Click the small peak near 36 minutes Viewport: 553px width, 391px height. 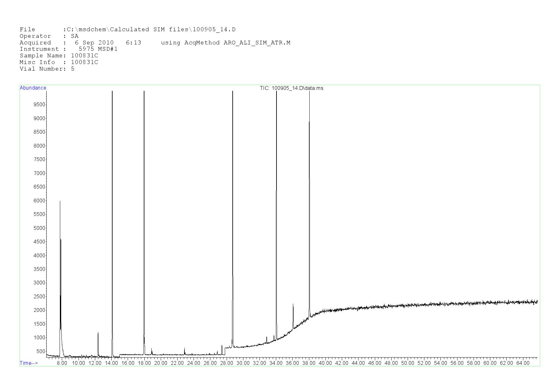click(x=293, y=305)
